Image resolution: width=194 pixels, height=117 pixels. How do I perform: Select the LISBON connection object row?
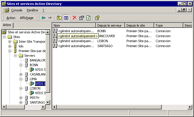(76, 41)
